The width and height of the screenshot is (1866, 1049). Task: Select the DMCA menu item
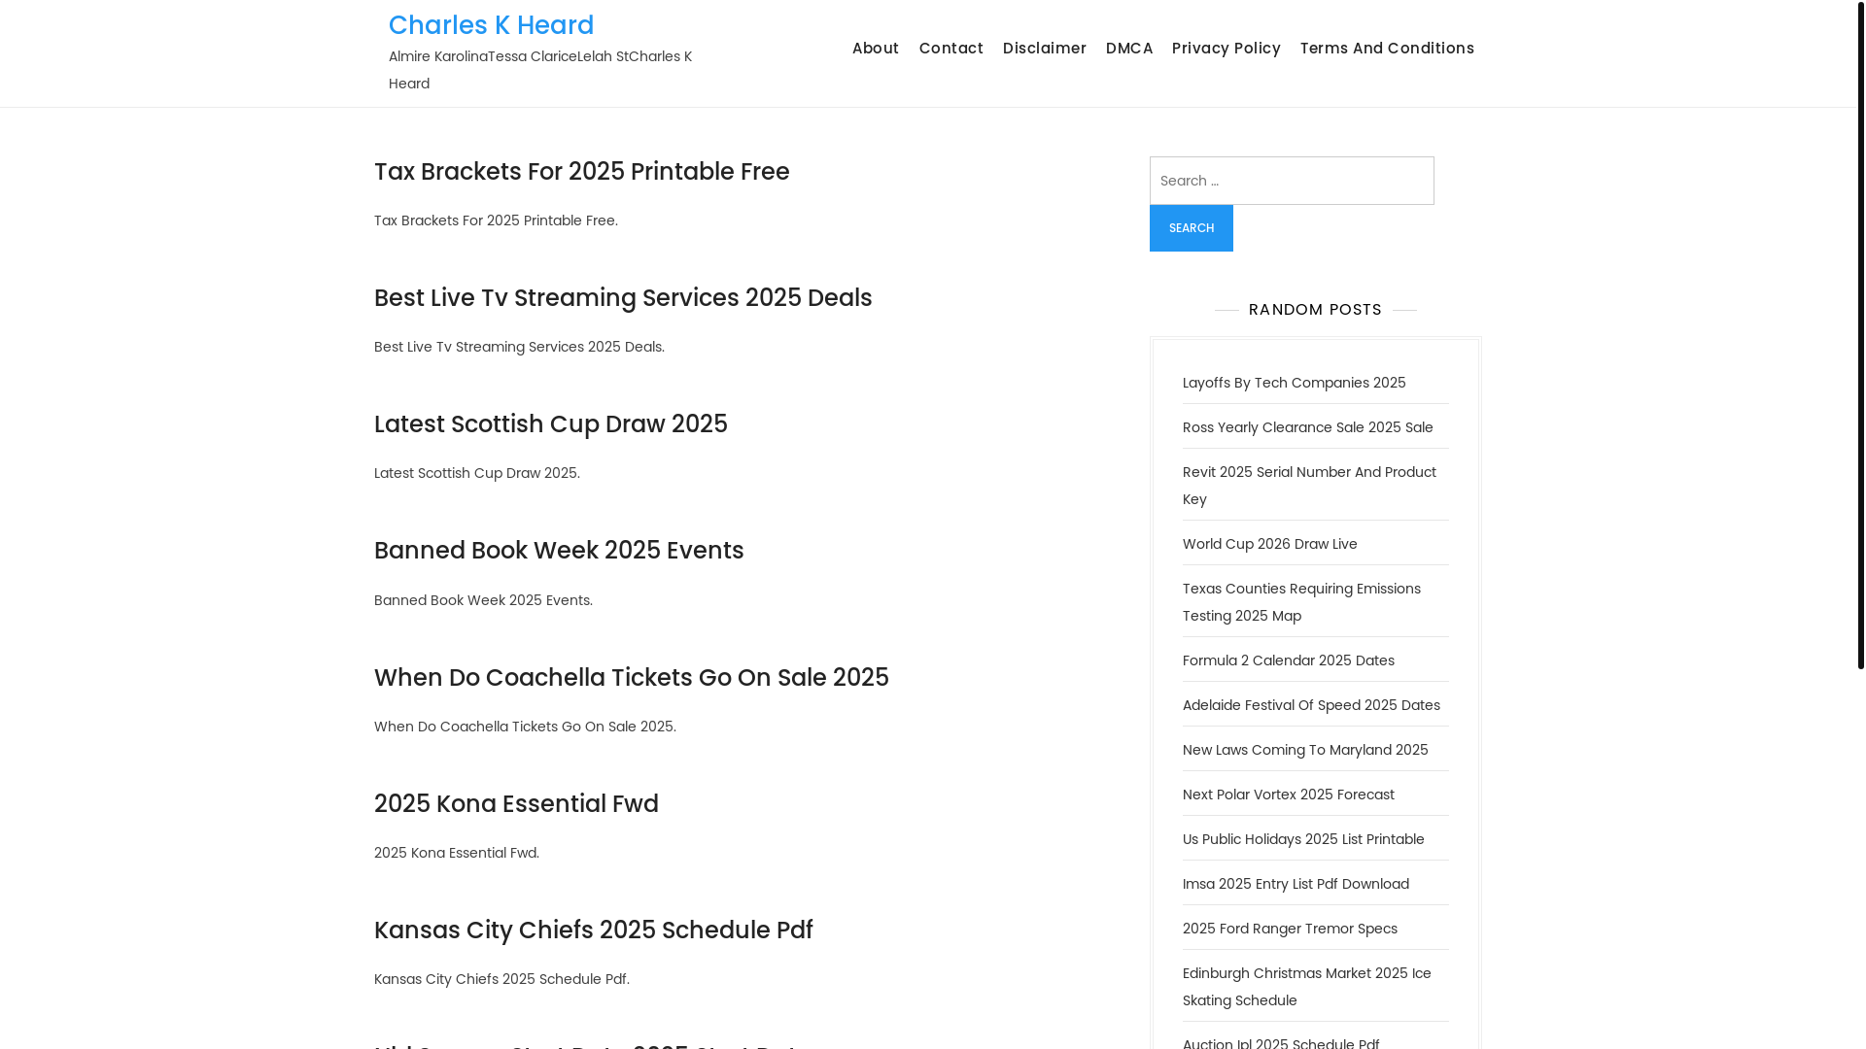(1129, 49)
